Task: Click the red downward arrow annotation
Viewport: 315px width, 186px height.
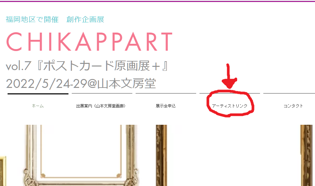Action: (x=229, y=76)
